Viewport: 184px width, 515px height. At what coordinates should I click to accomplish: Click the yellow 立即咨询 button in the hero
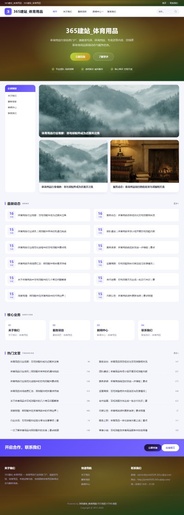[80, 57]
